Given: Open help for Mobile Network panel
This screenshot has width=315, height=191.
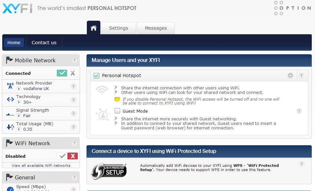Looking at the screenshot, I should click(74, 60).
